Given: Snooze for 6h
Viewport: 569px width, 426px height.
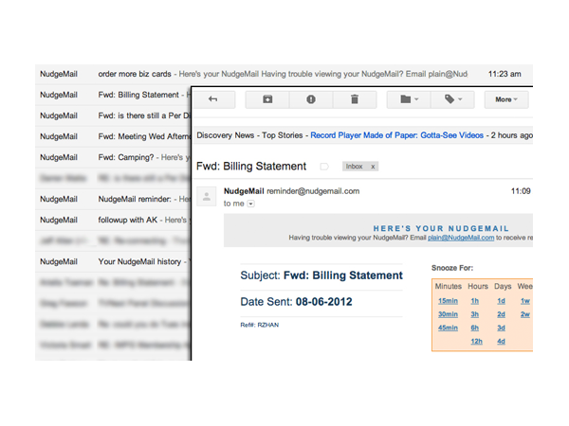Looking at the screenshot, I should click(x=475, y=328).
